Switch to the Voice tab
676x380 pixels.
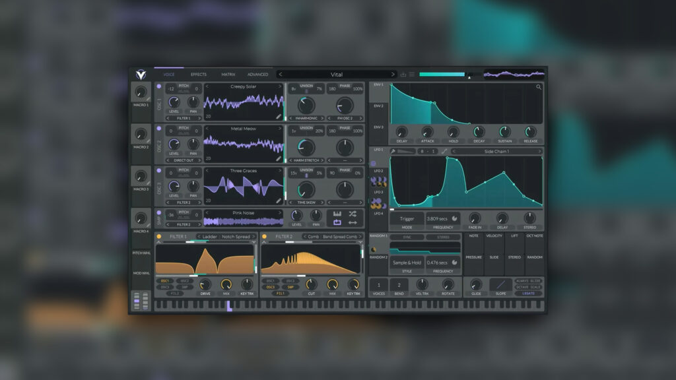(169, 75)
